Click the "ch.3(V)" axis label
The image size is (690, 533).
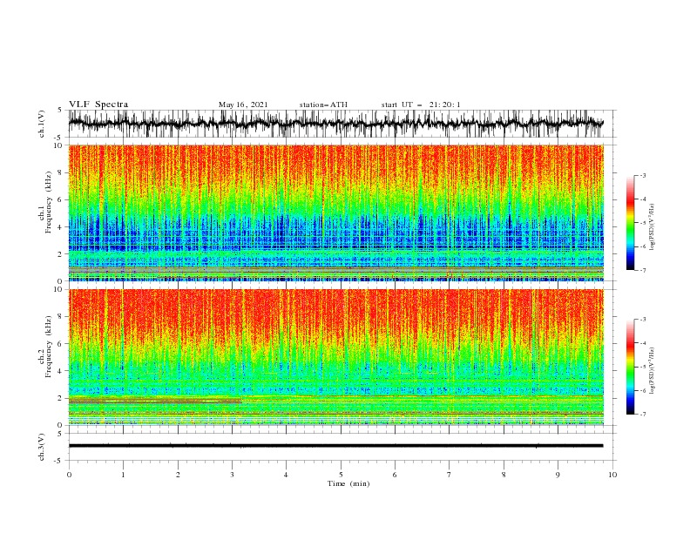(x=42, y=447)
